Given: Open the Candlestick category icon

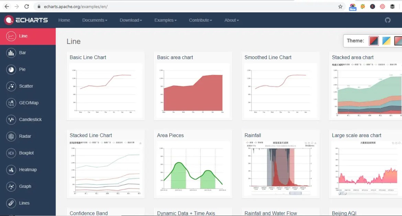Looking at the screenshot, I should (x=11, y=120).
